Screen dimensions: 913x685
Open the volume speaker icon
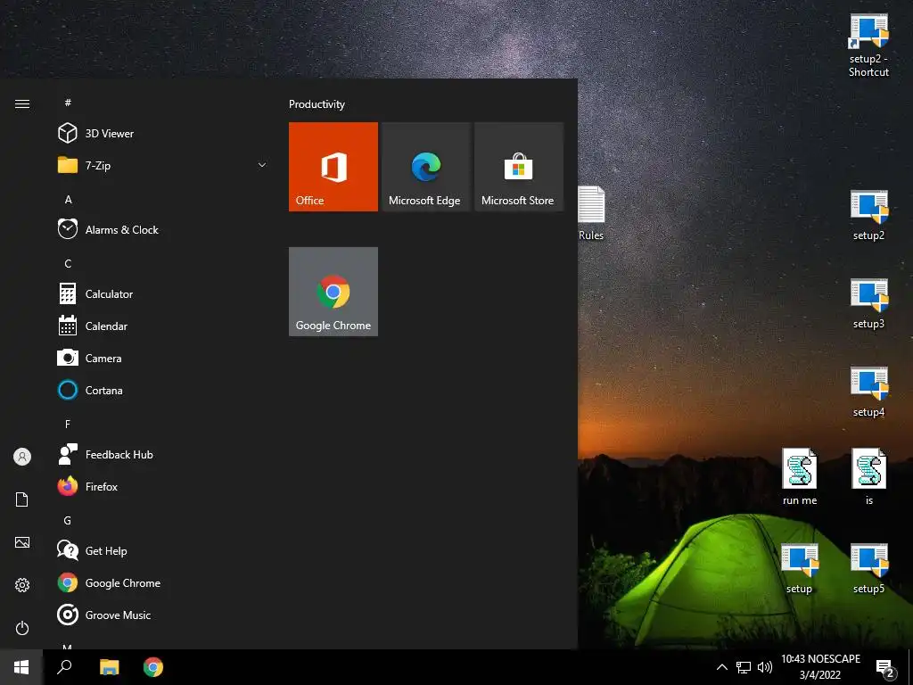click(764, 667)
